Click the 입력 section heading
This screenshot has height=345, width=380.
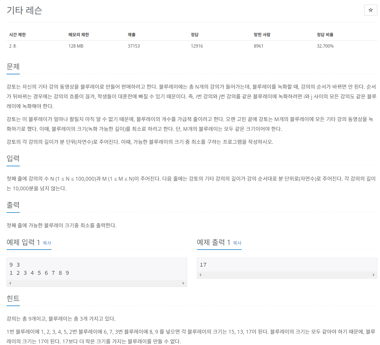(13, 158)
